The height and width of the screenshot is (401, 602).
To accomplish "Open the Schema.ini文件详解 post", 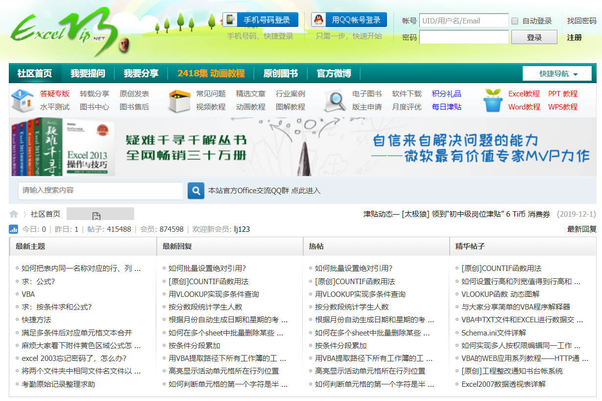I will coord(494,333).
